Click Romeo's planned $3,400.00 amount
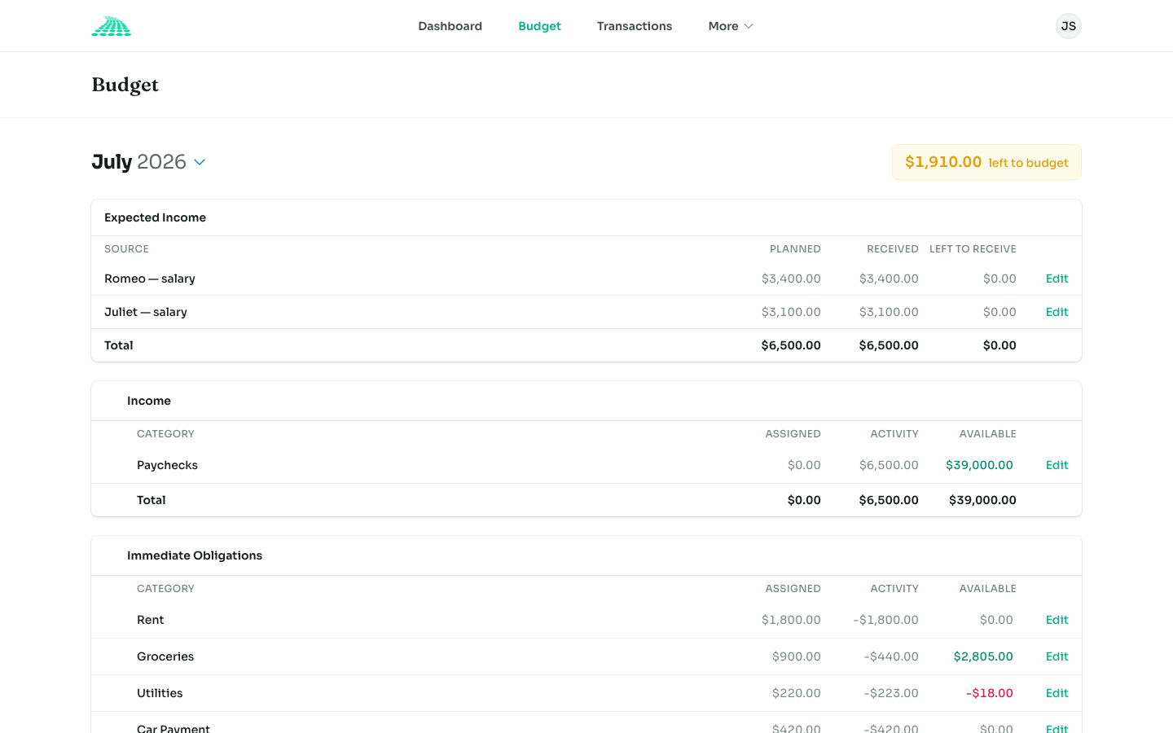Screen dimensions: 1173x733 [791, 279]
